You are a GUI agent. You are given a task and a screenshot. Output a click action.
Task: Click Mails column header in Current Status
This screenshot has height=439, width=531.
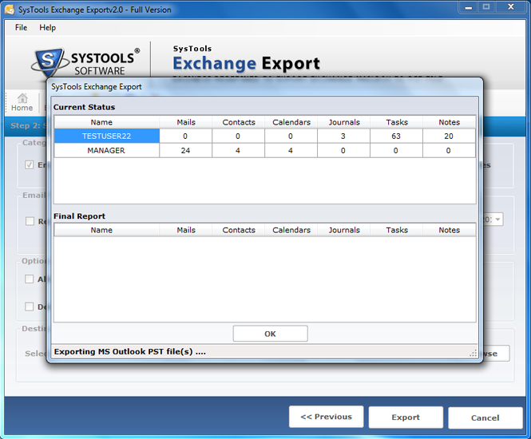coord(186,122)
